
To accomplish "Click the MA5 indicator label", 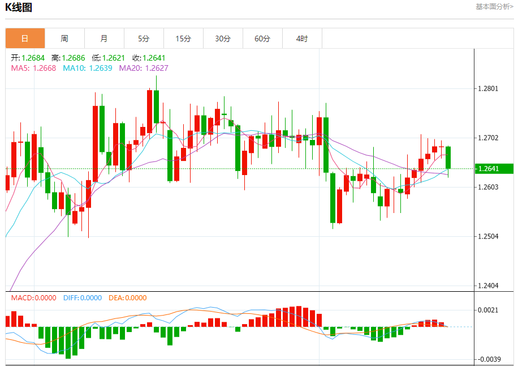I will (33, 68).
